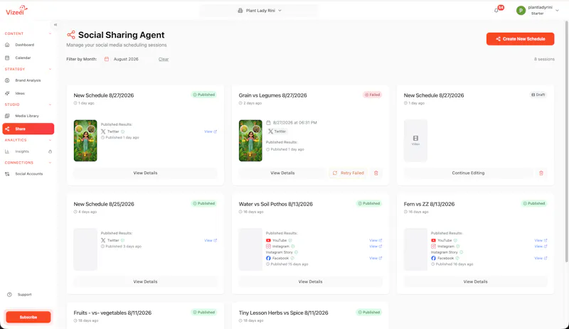The image size is (569, 329).
Task: Click the Social Accounts icon
Action: 7,174
